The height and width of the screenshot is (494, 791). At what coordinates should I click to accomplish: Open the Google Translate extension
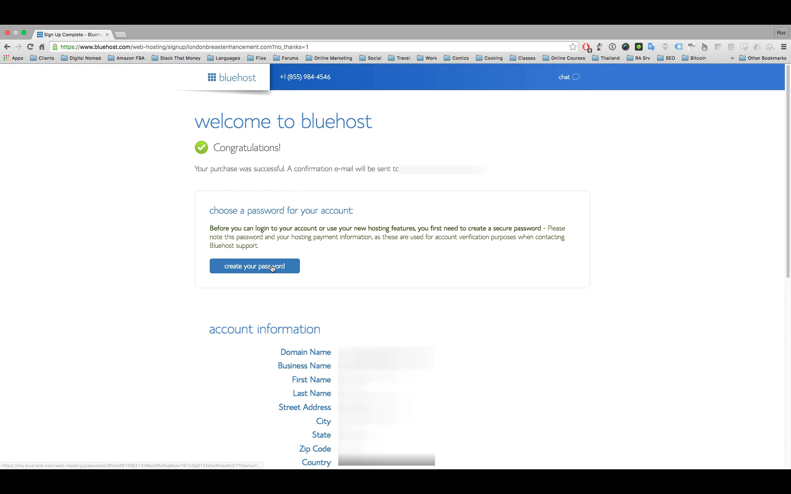click(x=651, y=47)
